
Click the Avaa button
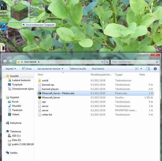(x=27, y=69)
